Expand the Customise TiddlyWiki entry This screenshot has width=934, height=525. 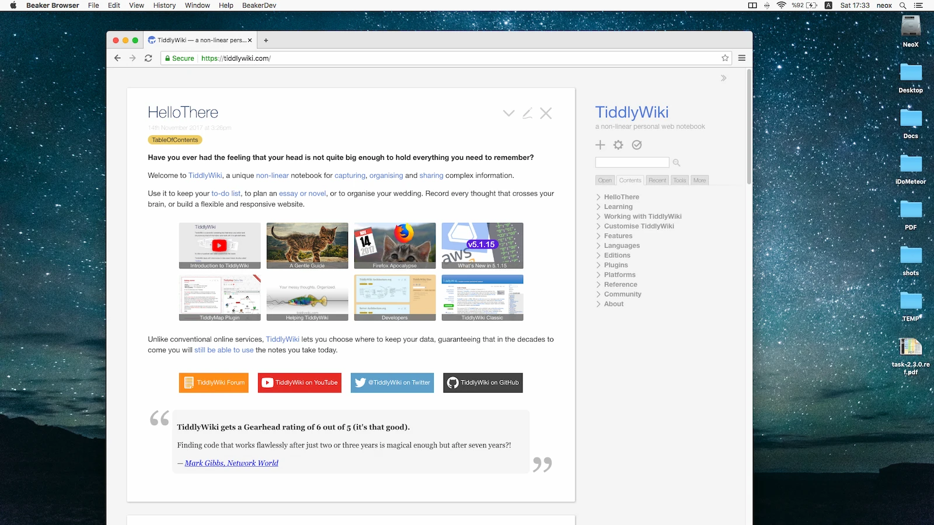[598, 226]
